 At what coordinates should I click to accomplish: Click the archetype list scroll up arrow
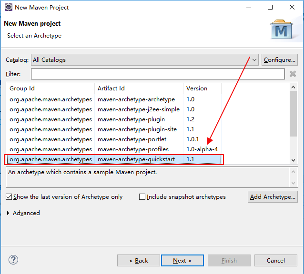point(293,87)
